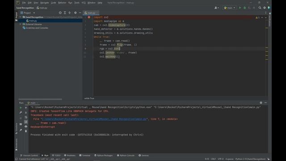Select the main.py editor tab
The width and height of the screenshot is (286, 161).
(91, 13)
